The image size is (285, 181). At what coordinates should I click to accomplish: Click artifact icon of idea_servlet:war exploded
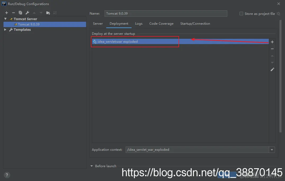[x=95, y=41]
